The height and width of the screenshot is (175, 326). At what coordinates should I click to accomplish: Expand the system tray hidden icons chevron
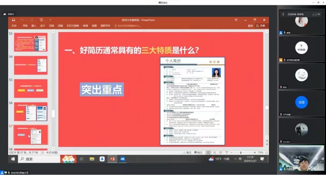click(x=236, y=159)
